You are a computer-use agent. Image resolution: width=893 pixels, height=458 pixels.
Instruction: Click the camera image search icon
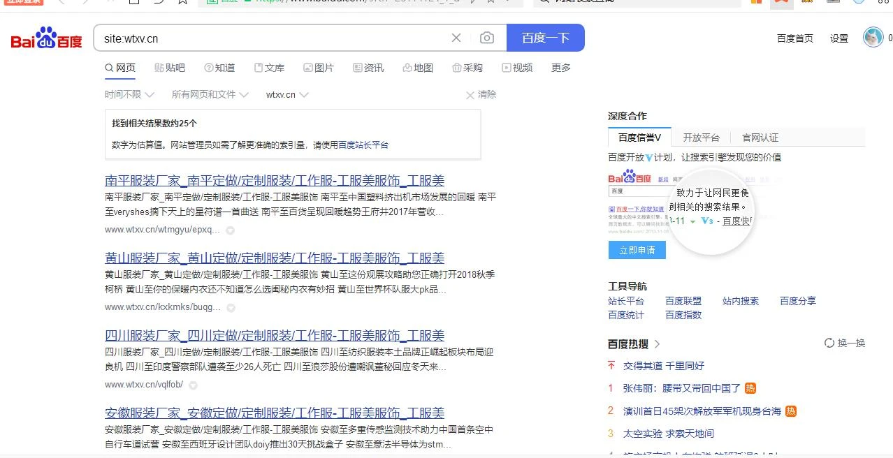[x=487, y=38]
